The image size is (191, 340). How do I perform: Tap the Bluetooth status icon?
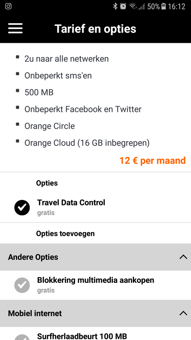click(x=115, y=6)
